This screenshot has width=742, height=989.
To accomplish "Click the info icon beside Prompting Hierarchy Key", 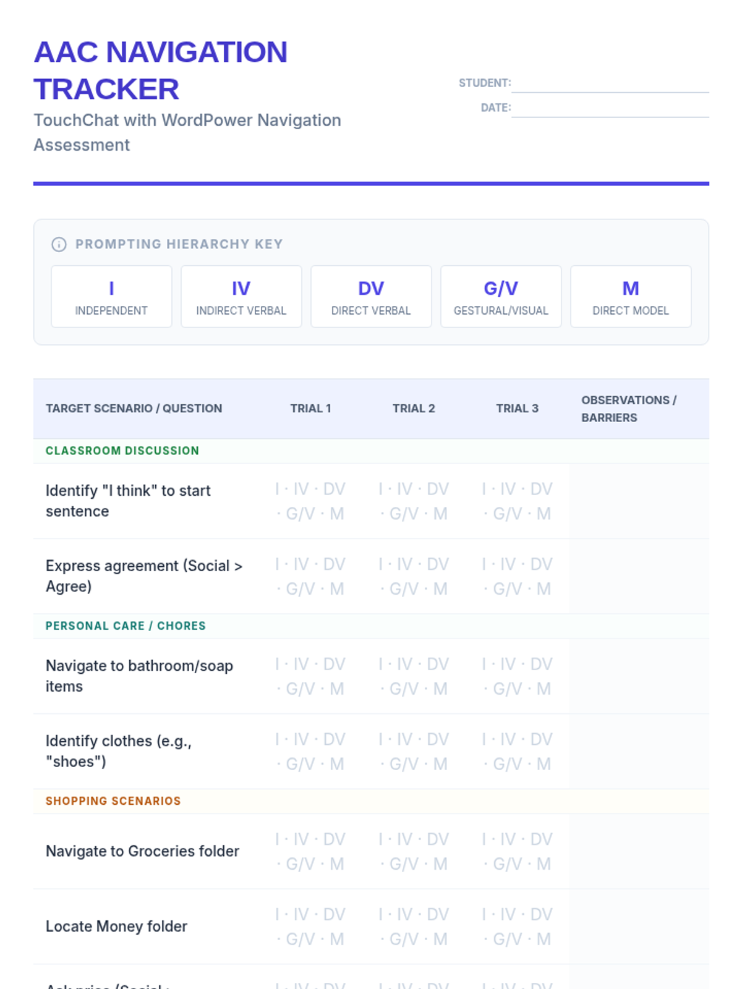I will pyautogui.click(x=59, y=244).
